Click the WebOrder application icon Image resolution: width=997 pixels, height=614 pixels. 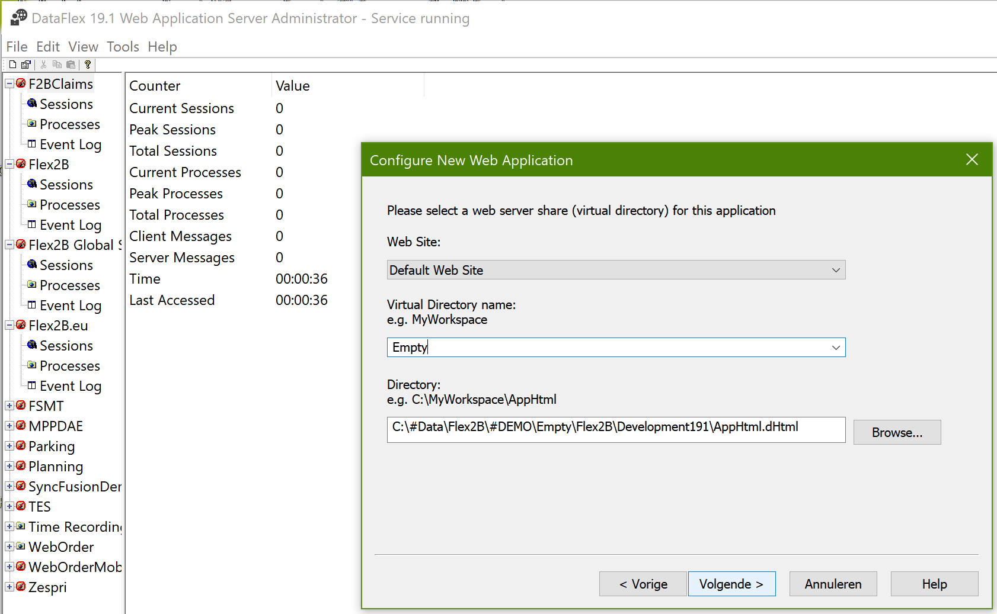coord(21,547)
